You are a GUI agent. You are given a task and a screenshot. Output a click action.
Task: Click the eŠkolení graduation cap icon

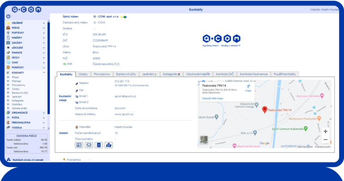tap(9, 48)
